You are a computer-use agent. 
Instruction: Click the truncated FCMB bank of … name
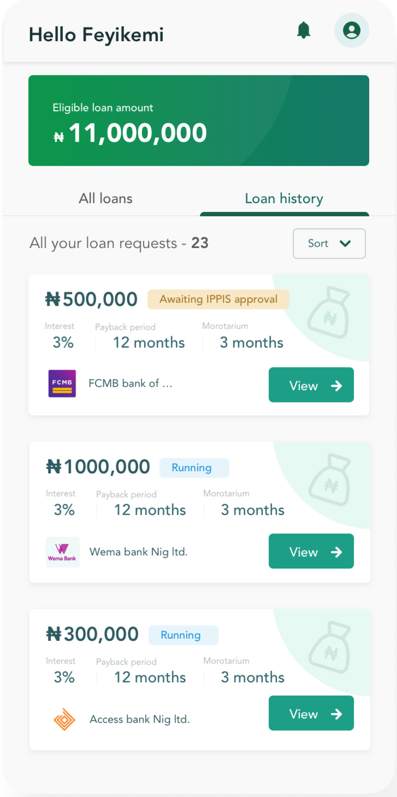click(x=130, y=383)
